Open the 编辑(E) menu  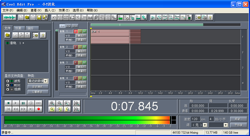click(22, 10)
